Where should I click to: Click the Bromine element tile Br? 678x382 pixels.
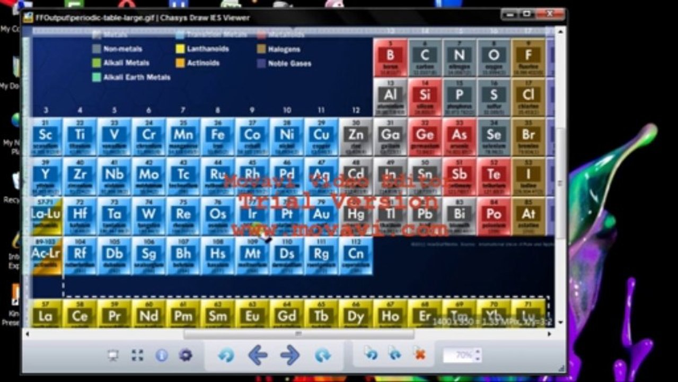tap(528, 137)
